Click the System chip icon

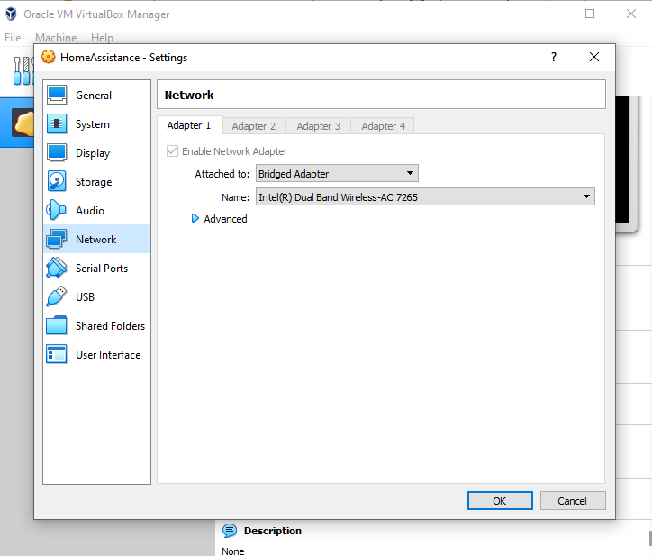(57, 123)
